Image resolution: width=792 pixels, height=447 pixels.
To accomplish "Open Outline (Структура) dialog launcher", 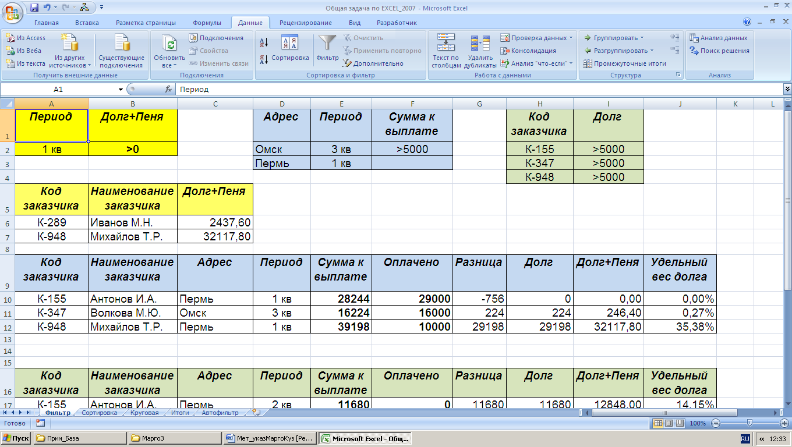I will 677,75.
